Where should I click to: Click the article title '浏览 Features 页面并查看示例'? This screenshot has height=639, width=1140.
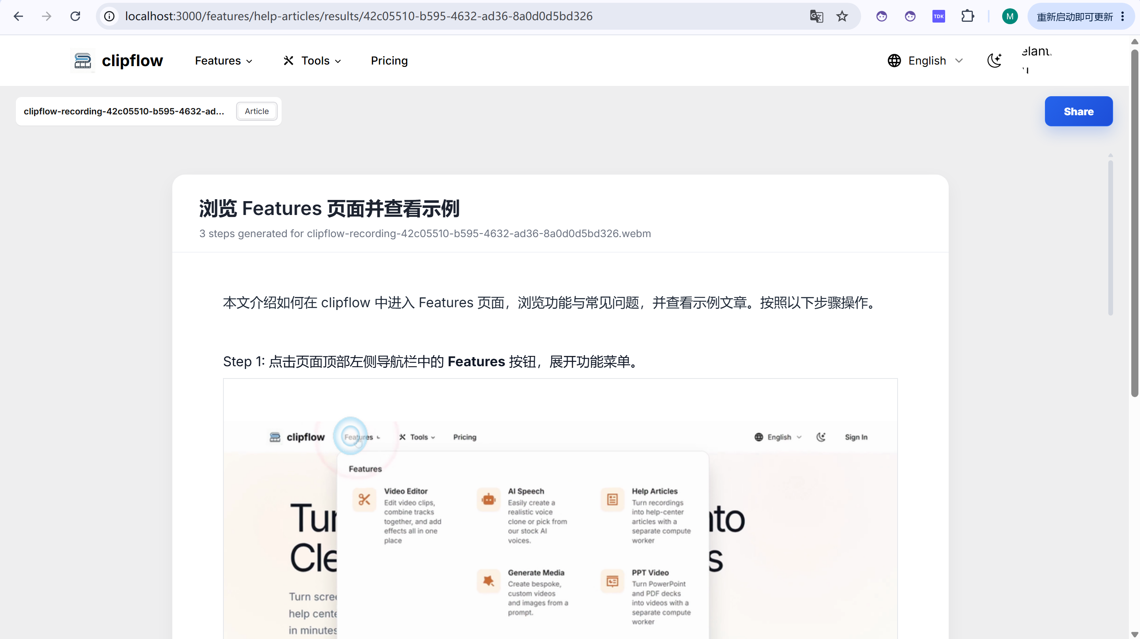329,208
